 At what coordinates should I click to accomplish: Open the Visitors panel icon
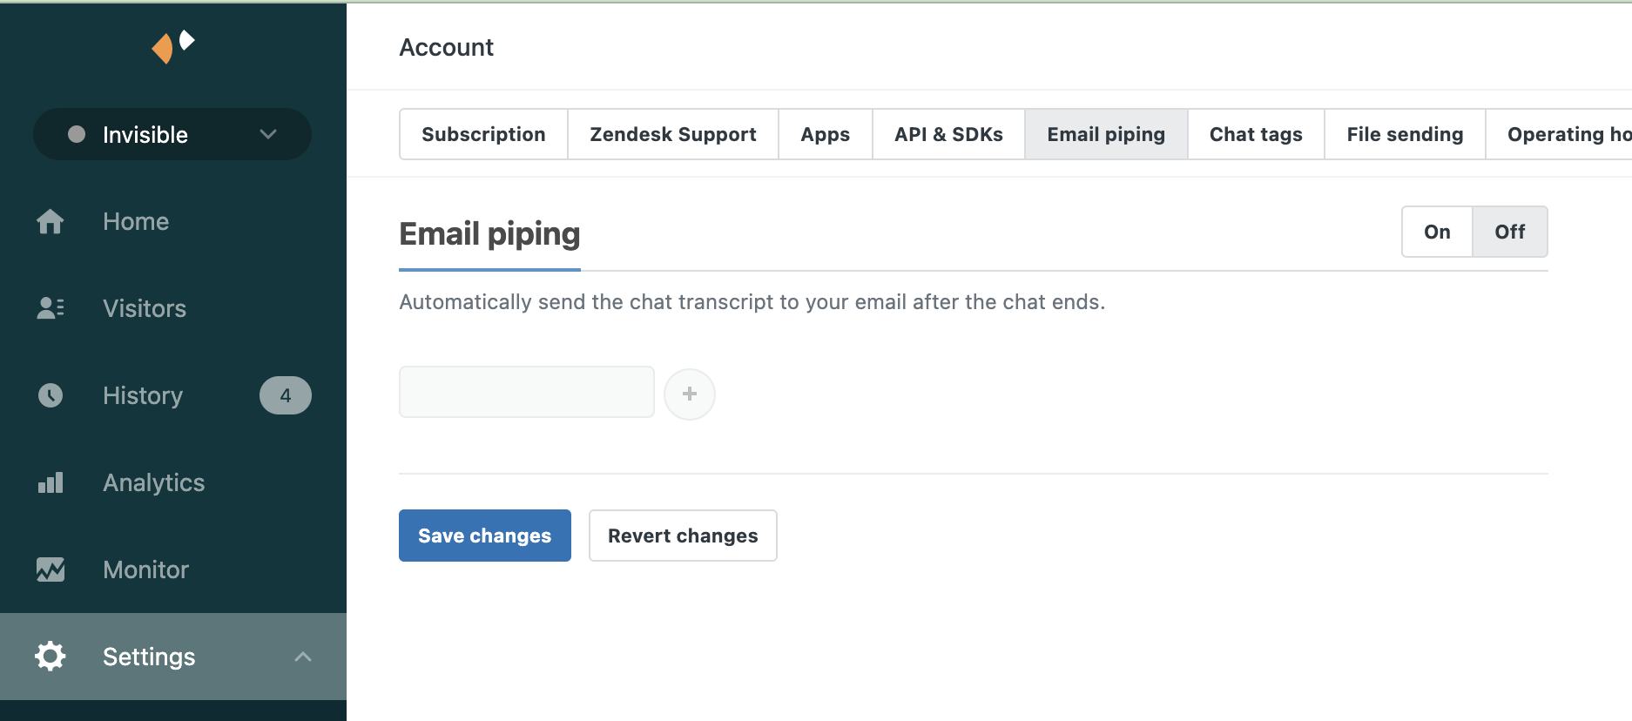click(51, 308)
